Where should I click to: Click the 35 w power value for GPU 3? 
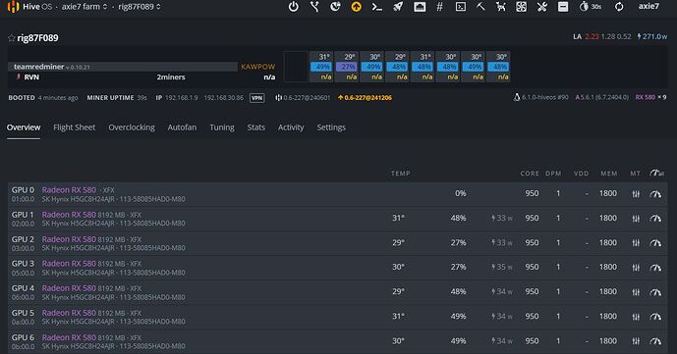tap(502, 267)
